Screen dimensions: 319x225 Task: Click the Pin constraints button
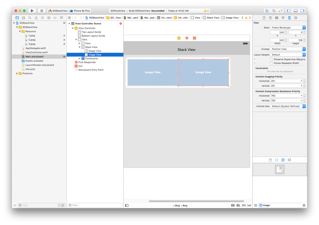tap(244, 205)
